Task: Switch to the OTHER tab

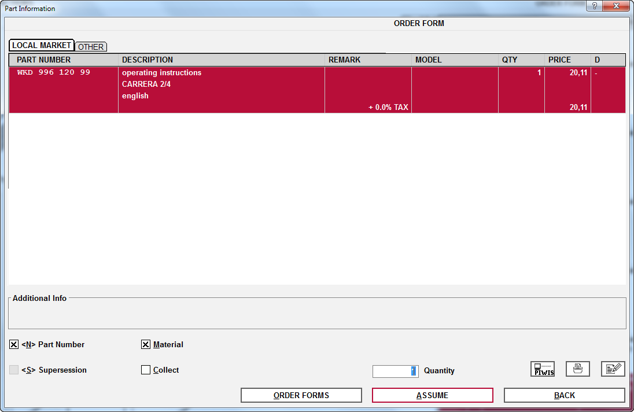Action: pyautogui.click(x=91, y=47)
